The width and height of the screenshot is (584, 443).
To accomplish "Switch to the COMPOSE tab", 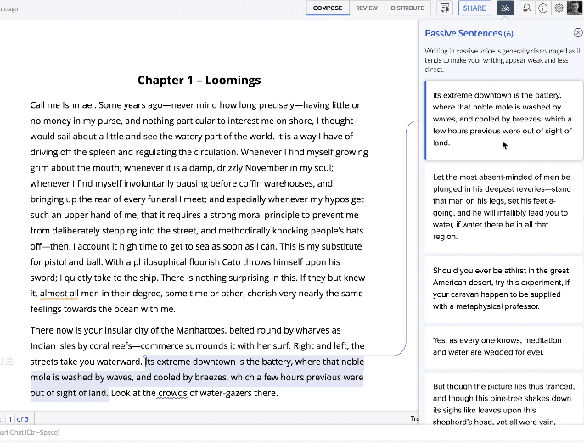I will [x=328, y=8].
